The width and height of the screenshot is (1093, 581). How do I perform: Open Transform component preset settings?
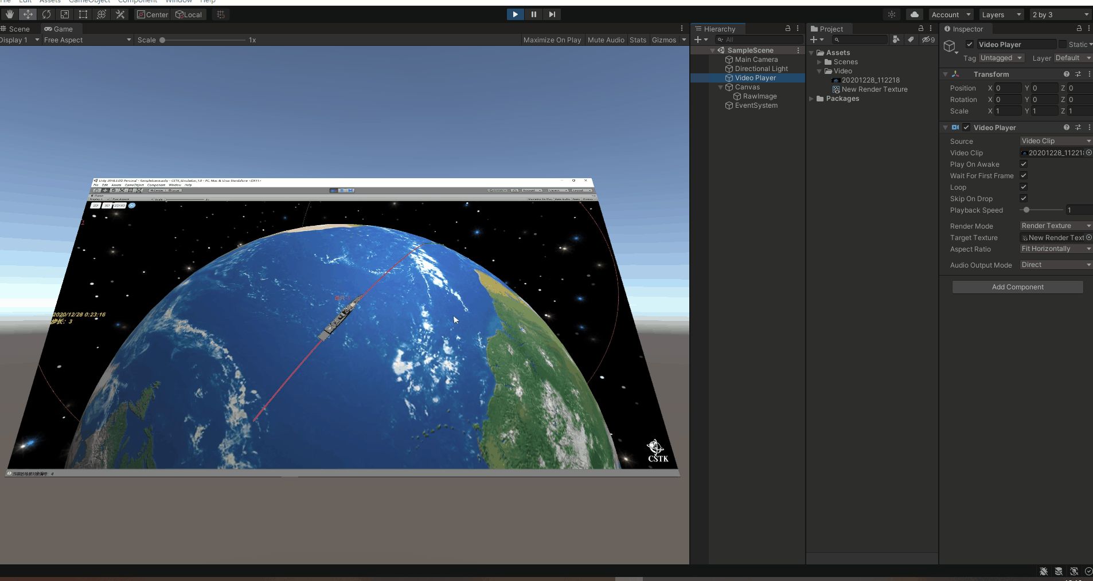(x=1078, y=74)
